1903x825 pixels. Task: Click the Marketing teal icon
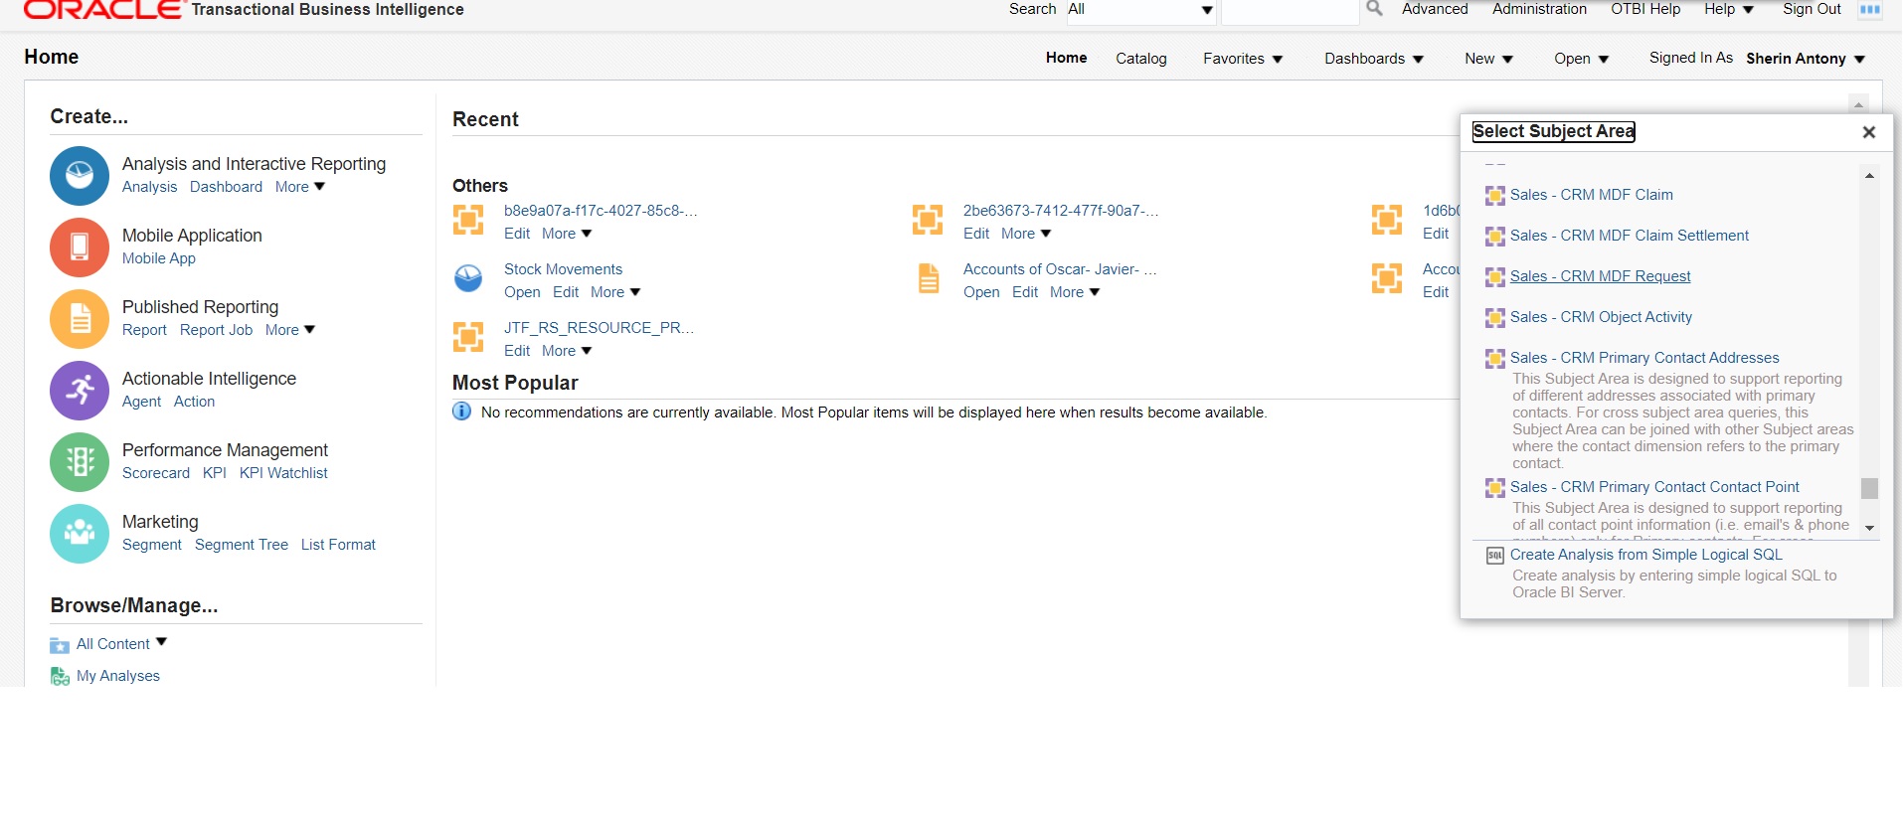[x=80, y=534]
